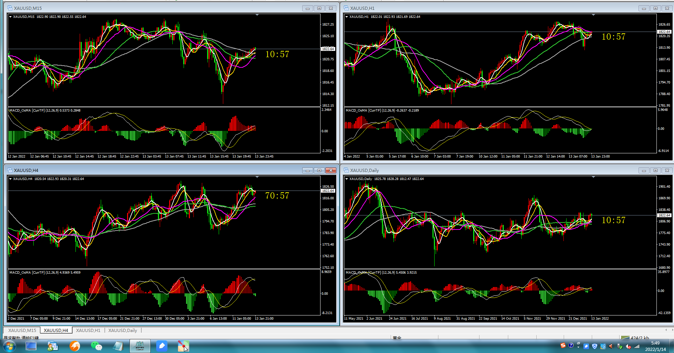Screen dimensions: 674x353
Task: Open the blue pen note app taskbar icon
Action: (162, 346)
